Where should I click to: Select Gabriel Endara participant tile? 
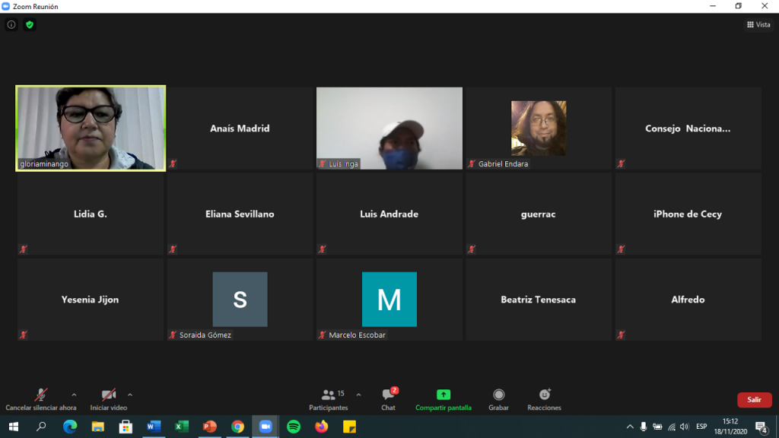(x=539, y=128)
